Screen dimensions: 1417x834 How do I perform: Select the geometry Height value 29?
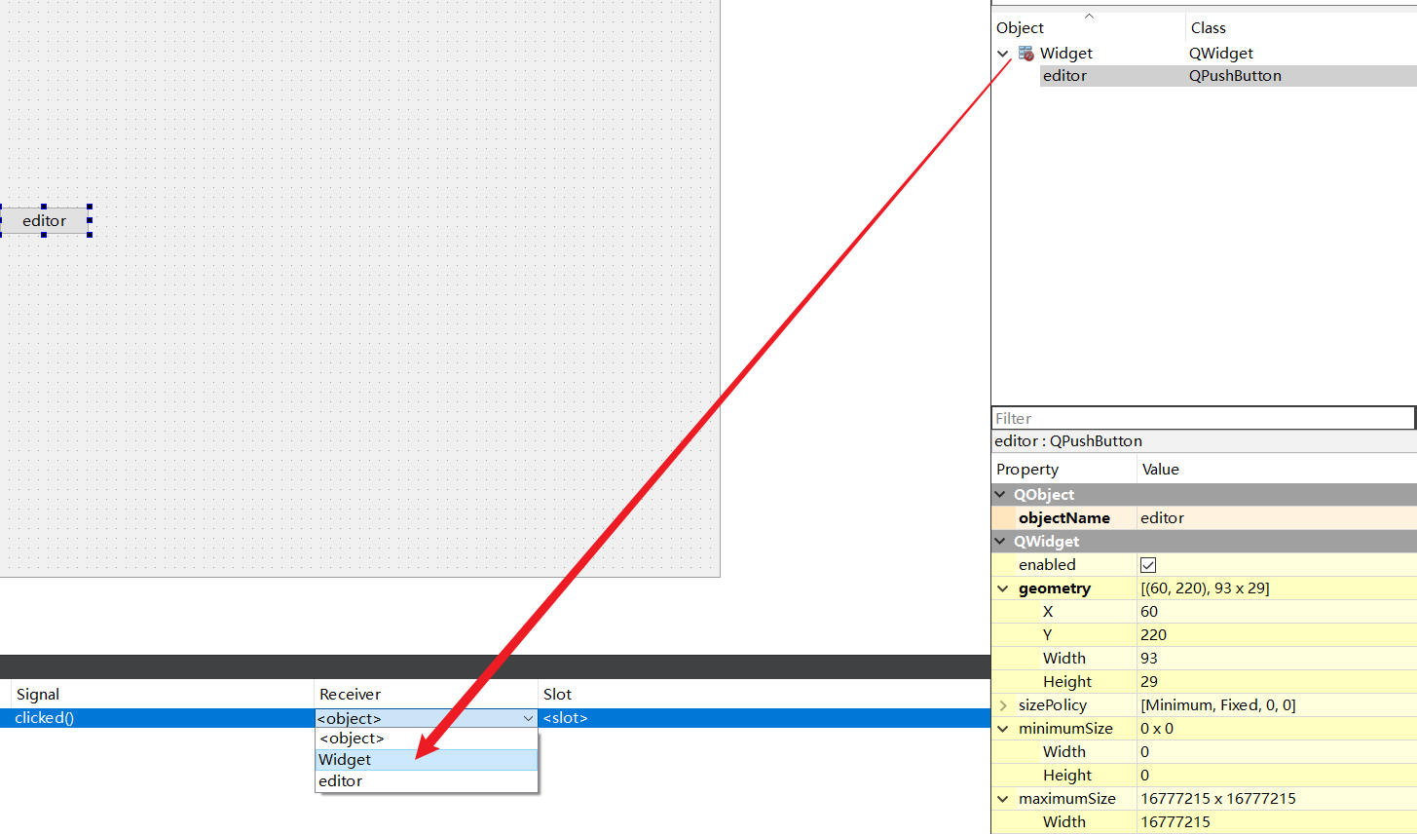[1277, 682]
